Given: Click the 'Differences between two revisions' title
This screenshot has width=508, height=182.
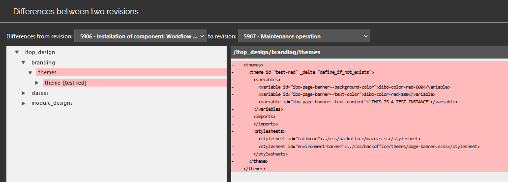Looking at the screenshot, I should click(76, 11).
